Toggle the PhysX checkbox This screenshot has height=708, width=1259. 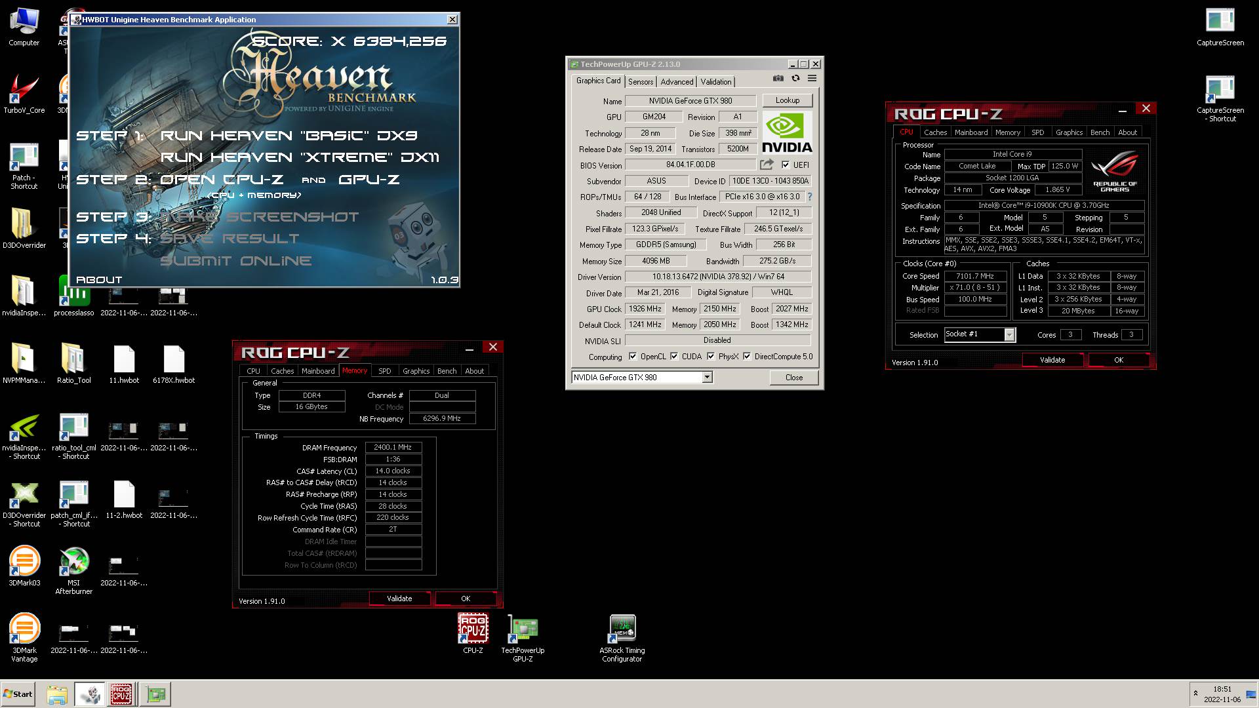click(x=711, y=357)
